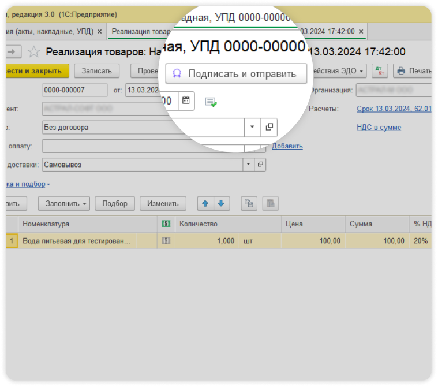Move row up with the blue up arrow
438x387 pixels.
205,203
